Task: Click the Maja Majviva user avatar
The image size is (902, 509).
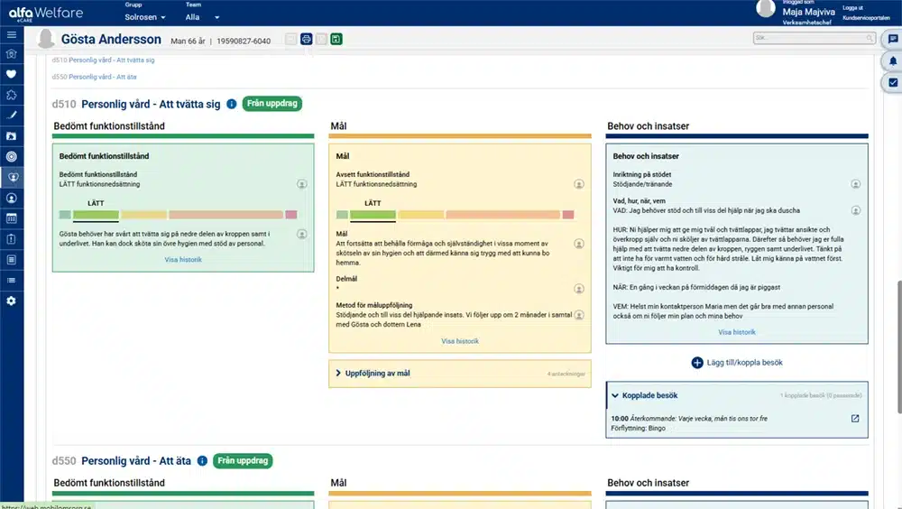Action: pyautogui.click(x=766, y=9)
